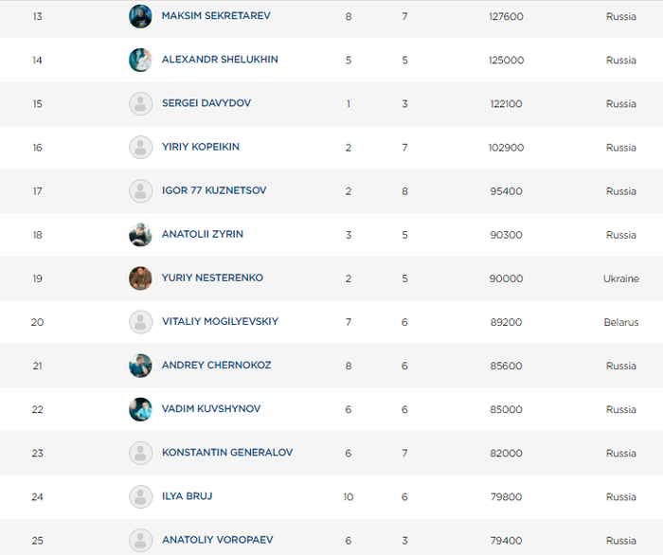
Task: Click Yuriy Nesterenko's avatar photo
Action: tap(140, 278)
